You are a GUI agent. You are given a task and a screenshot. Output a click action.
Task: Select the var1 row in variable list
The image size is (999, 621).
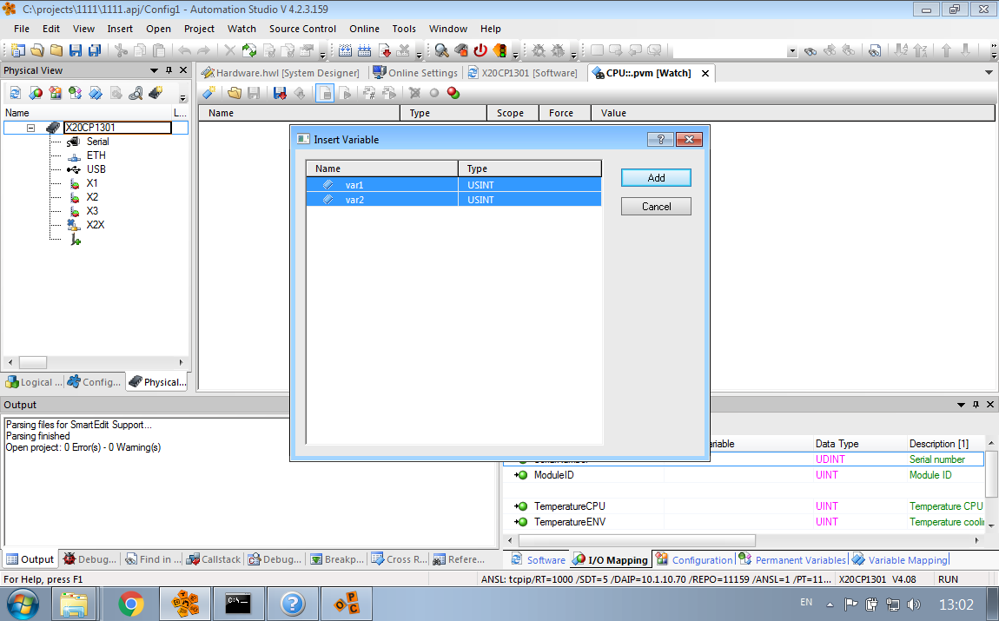[453, 185]
